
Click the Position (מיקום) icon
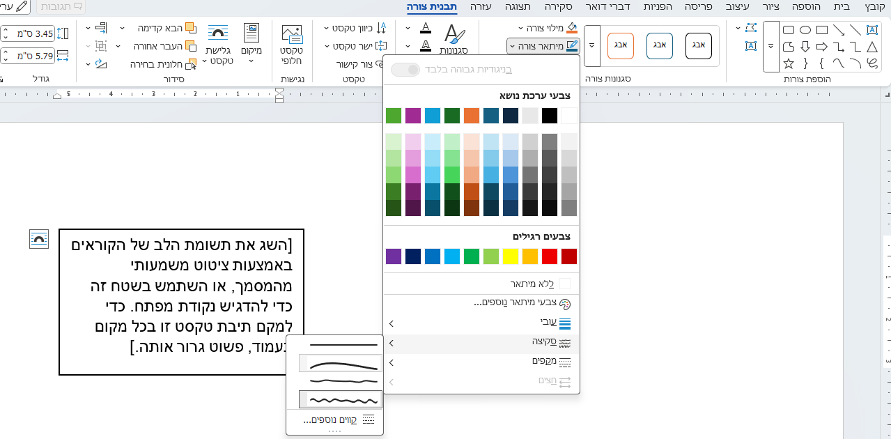click(251, 33)
